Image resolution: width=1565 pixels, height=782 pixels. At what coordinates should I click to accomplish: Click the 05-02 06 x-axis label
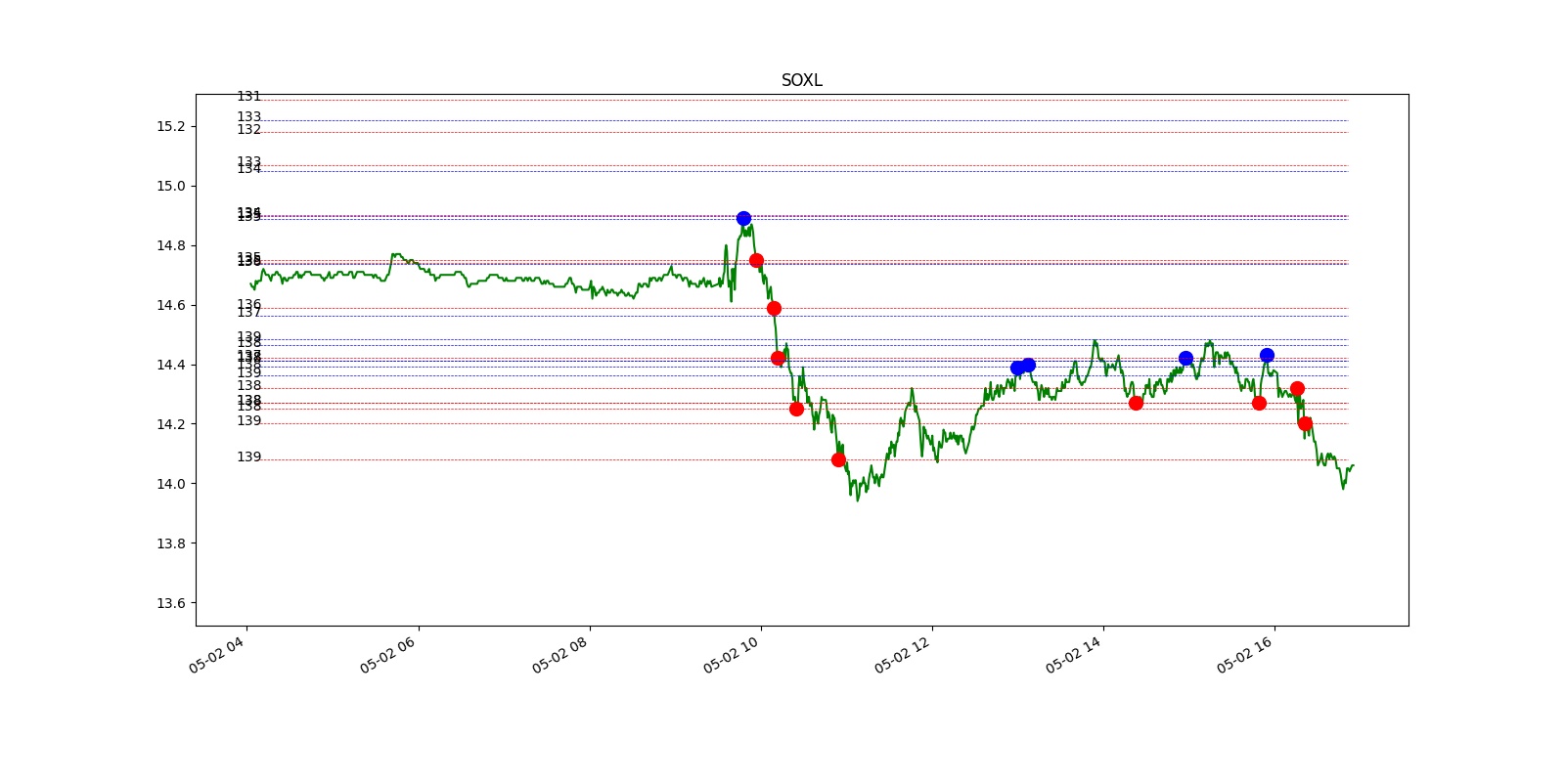[x=387, y=654]
